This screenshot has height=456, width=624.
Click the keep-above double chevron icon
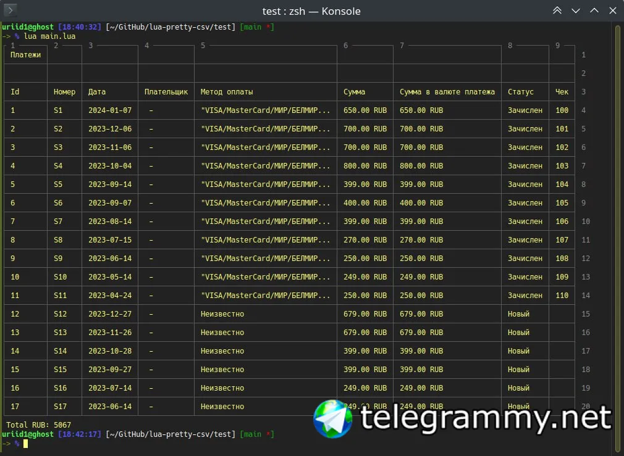[557, 10]
